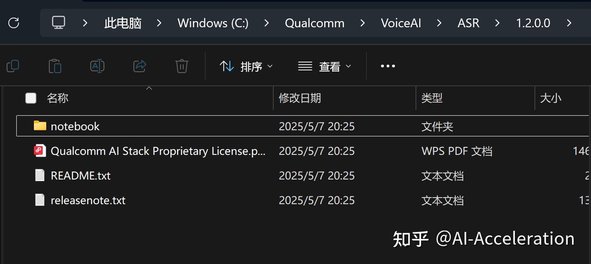Image resolution: width=591 pixels, height=264 pixels.
Task: Select the Copy icon in the toolbar
Action: 13,66
